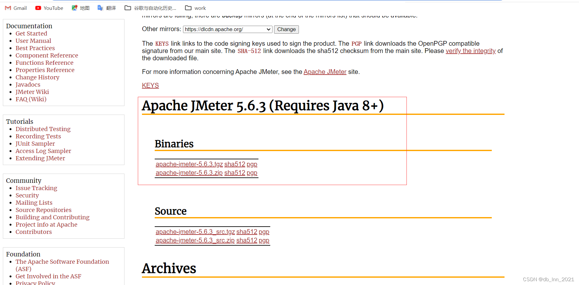
Task: Download apache-jmeter-5.6.3_src.zip source
Action: point(195,240)
